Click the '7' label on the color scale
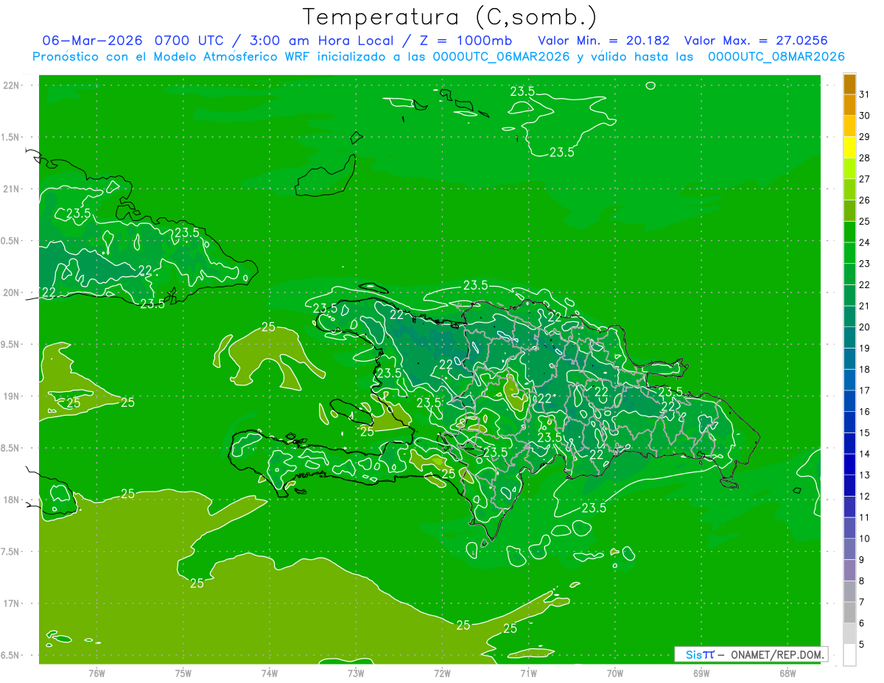 coord(861,602)
